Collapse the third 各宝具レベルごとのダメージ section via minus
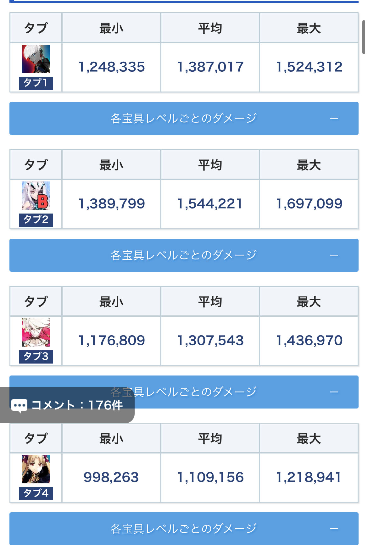This screenshot has height=545, width=368. [334, 392]
